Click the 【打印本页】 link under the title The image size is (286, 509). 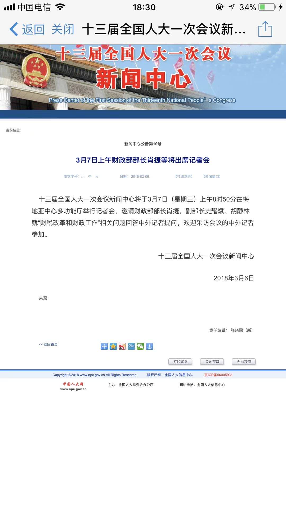[184, 177]
